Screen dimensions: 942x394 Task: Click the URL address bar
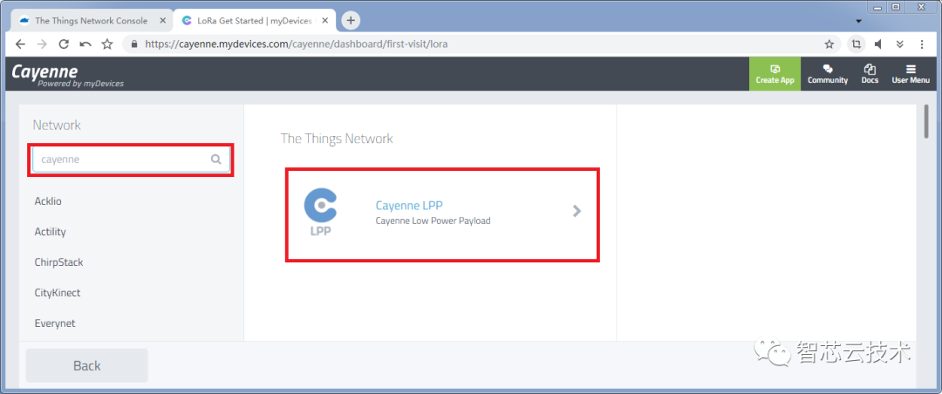click(x=481, y=44)
